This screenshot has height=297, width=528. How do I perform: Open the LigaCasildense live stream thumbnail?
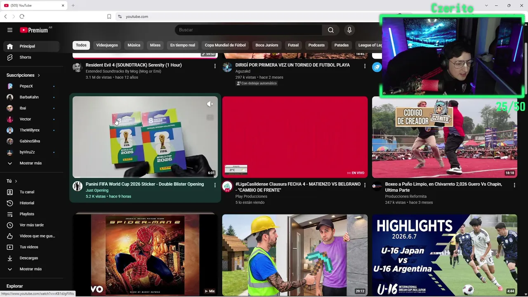(295, 137)
